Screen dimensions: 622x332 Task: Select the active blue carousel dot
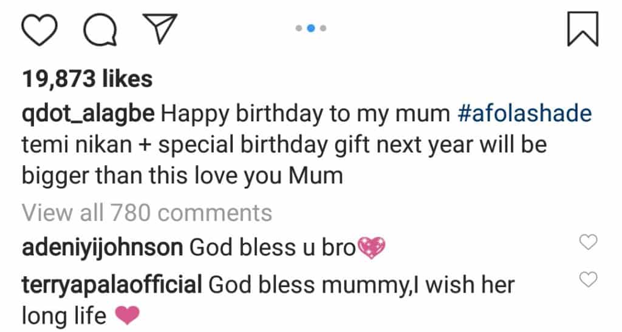311,28
